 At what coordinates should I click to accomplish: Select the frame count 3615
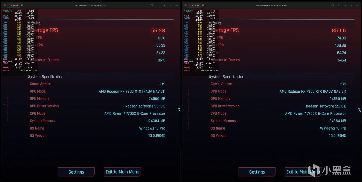click(161, 60)
